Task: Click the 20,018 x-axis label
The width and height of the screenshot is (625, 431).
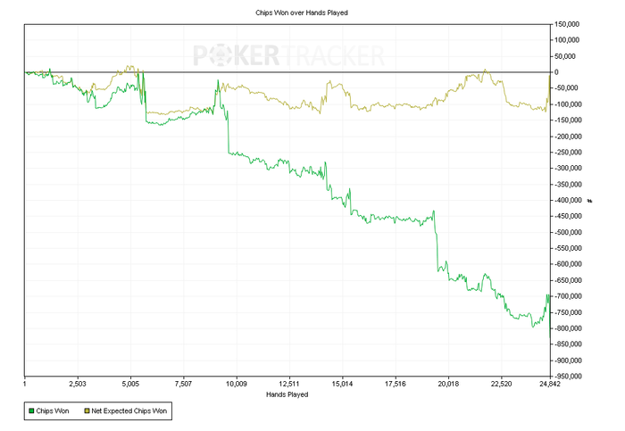Action: 448,384
